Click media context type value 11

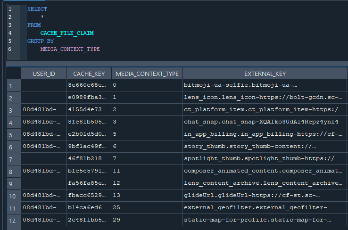147,171
